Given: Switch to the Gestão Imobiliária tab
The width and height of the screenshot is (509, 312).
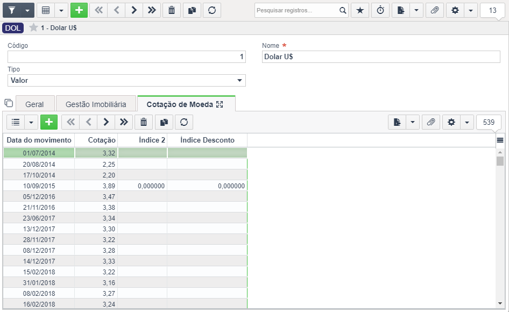Looking at the screenshot, I should click(96, 104).
